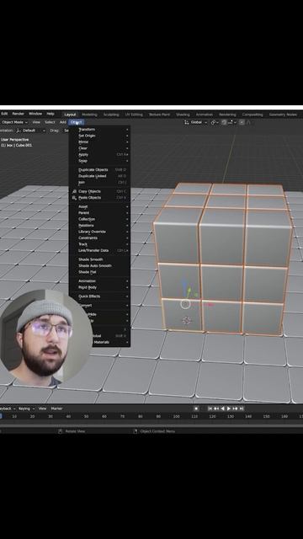Play the animation in reverse
Image resolution: width=303 pixels, height=539 pixels.
click(x=222, y=408)
